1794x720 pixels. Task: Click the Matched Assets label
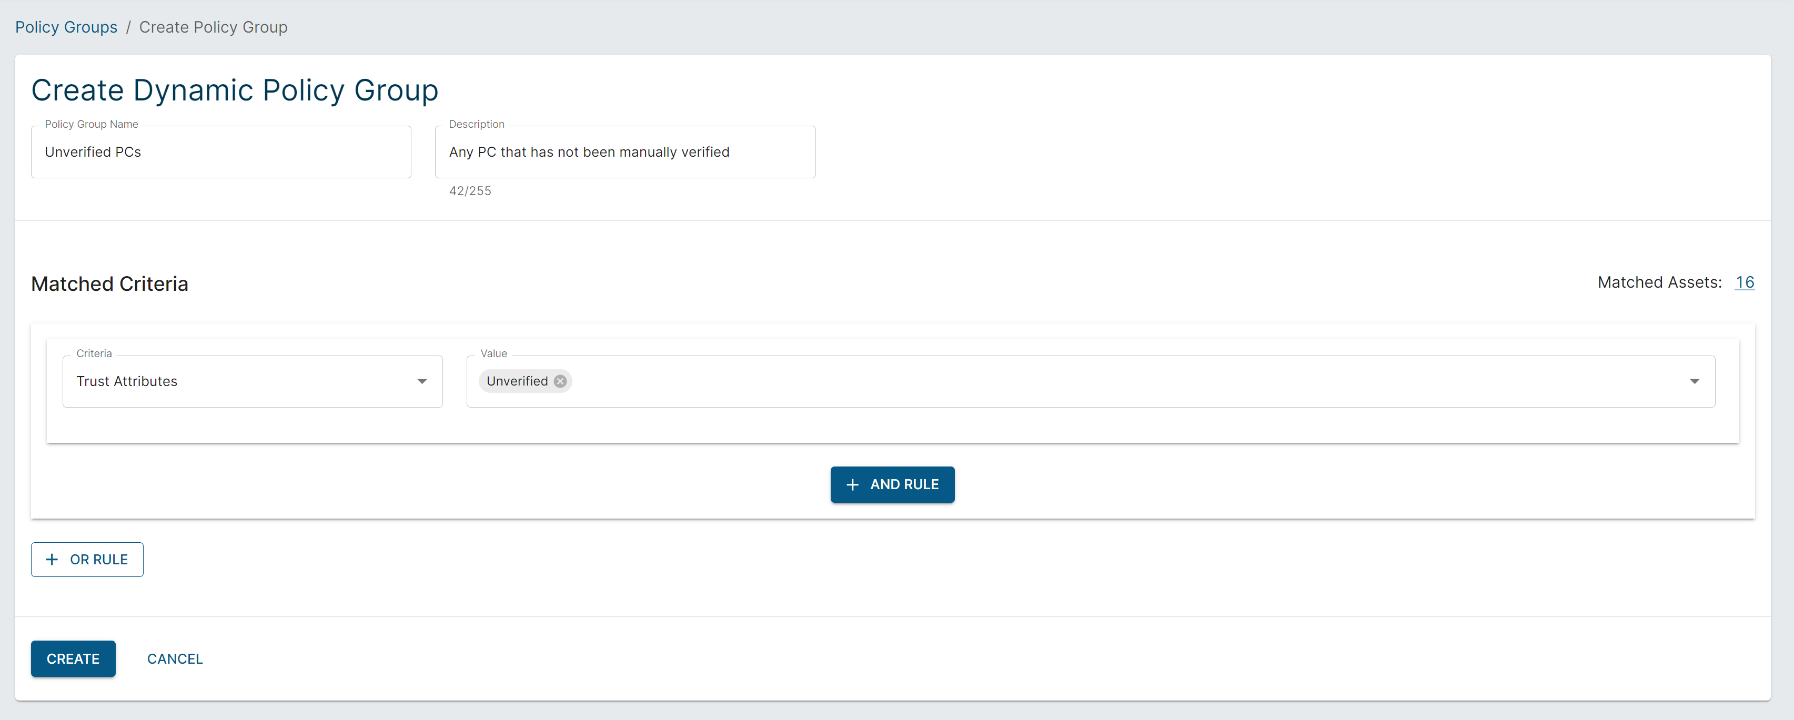(x=1659, y=282)
